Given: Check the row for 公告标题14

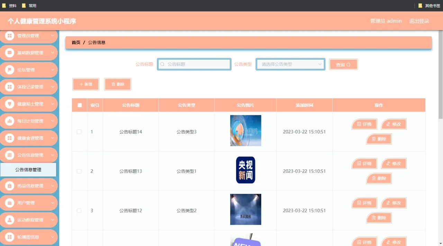Looking at the screenshot, I should [x=79, y=132].
